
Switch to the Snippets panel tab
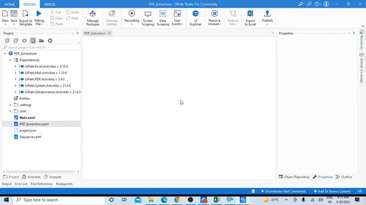point(53,177)
